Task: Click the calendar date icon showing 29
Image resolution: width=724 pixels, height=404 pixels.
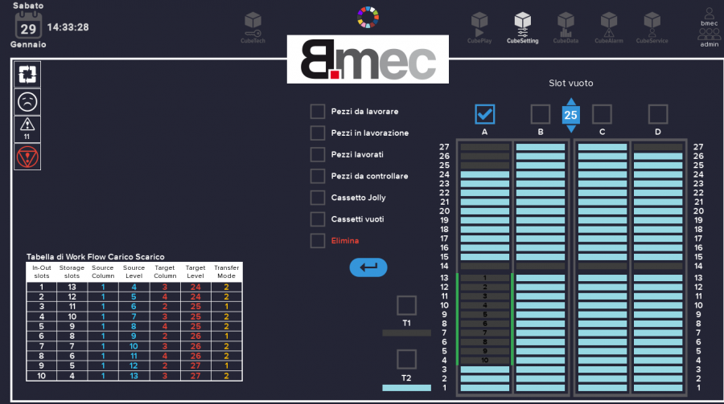Action: coord(28,26)
